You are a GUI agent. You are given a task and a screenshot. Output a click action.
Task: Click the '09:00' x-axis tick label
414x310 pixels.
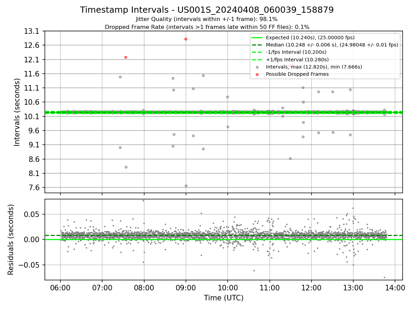[x=186, y=287]
